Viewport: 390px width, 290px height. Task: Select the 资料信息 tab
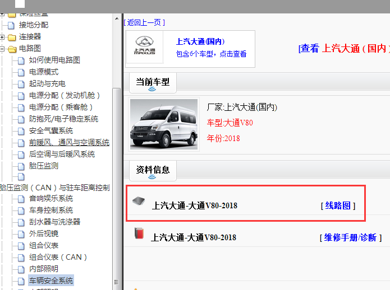click(x=153, y=171)
